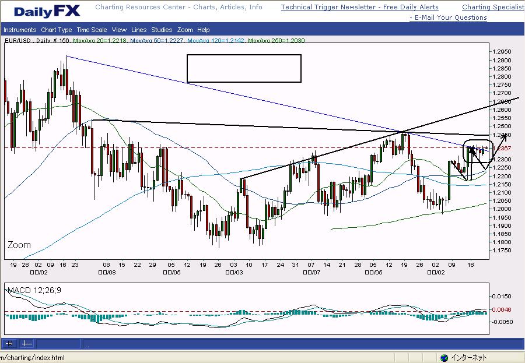Open the Time Scale menu
Screen dimensions: 525x363
pyautogui.click(x=92, y=30)
